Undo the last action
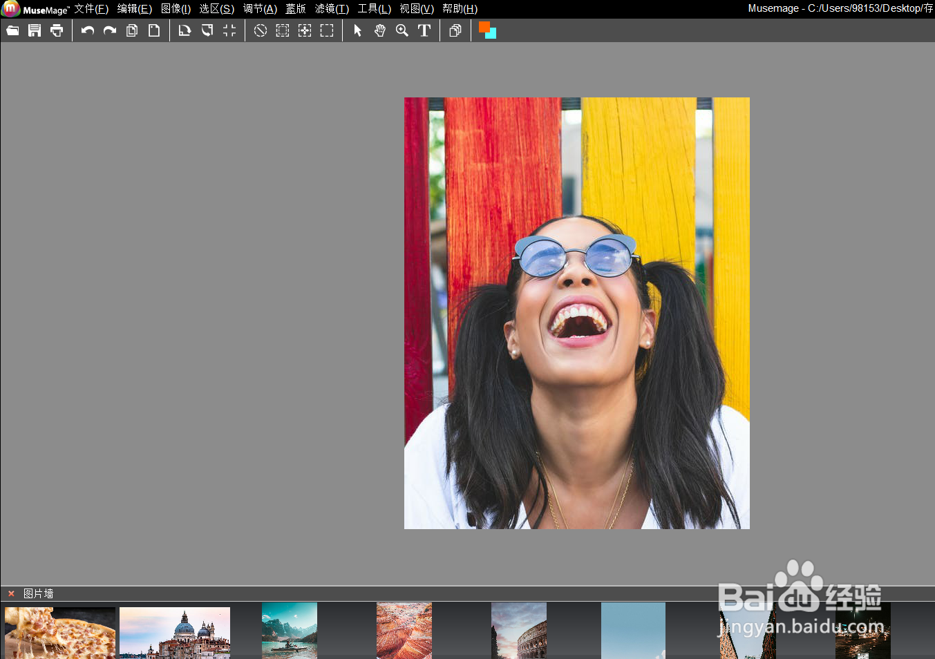The image size is (935, 659). (x=88, y=30)
